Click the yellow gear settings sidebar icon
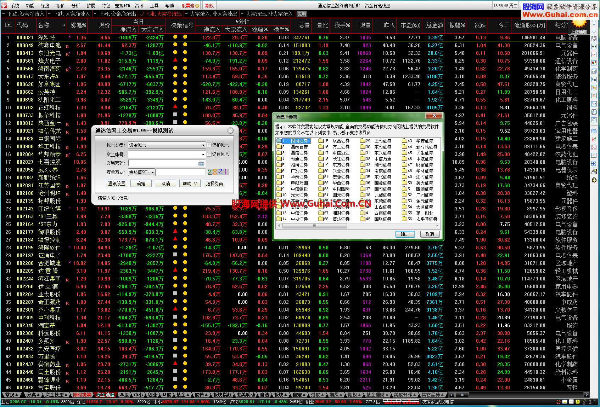The width and height of the screenshot is (600, 407). (x=594, y=180)
